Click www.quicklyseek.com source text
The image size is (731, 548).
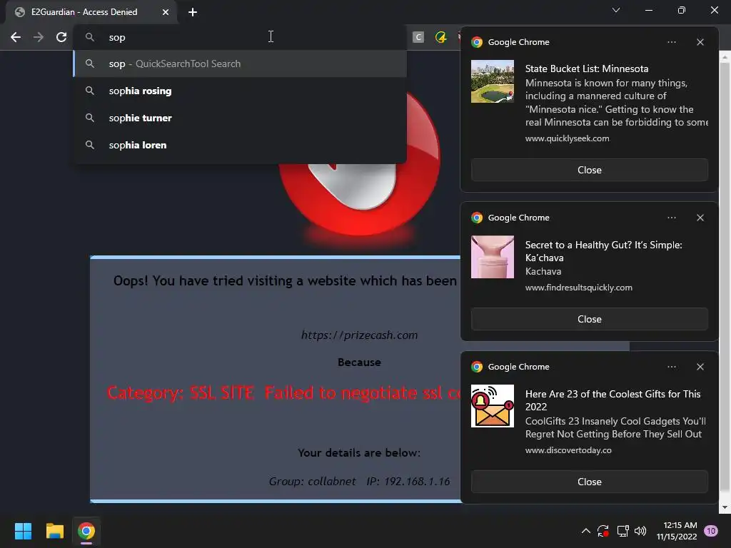click(x=567, y=138)
